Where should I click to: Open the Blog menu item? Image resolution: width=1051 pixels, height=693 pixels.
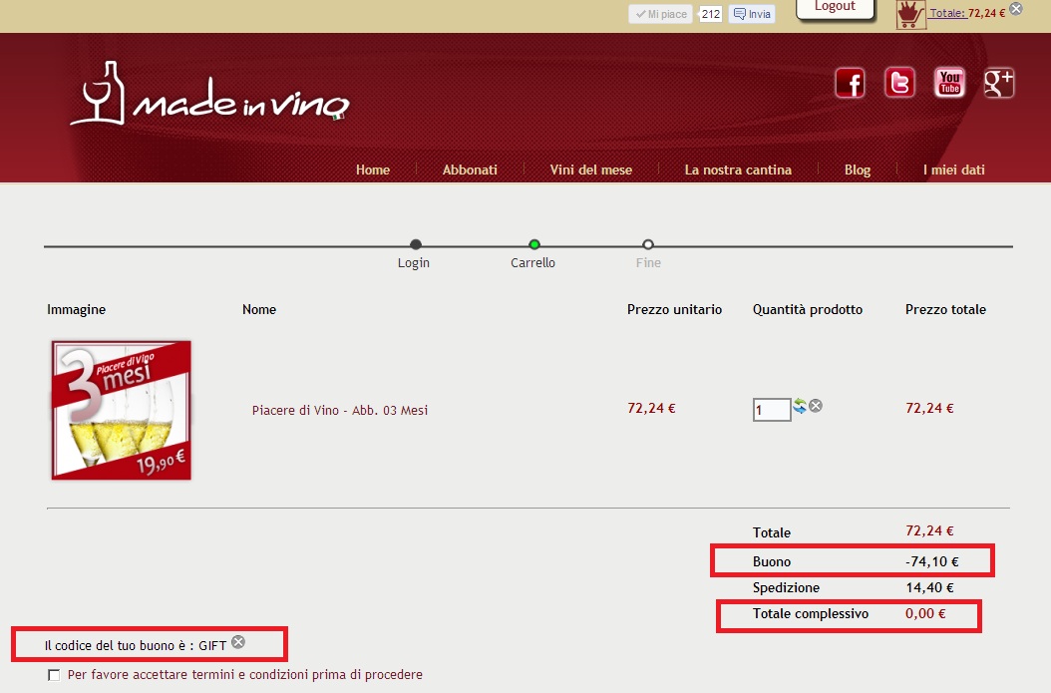pos(858,170)
